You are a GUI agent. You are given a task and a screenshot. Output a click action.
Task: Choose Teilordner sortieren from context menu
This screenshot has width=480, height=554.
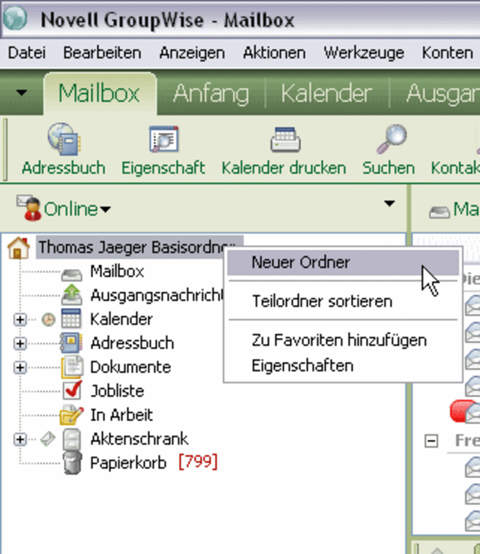[343, 301]
